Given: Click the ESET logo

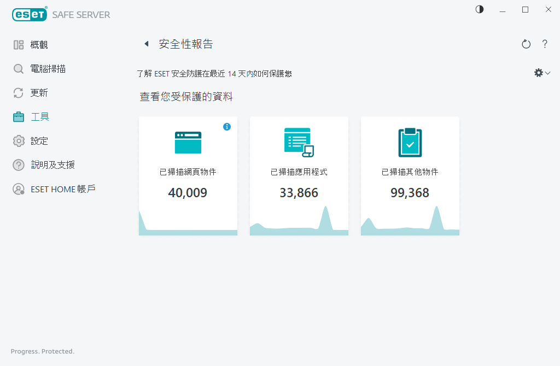Looking at the screenshot, I should tap(30, 14).
